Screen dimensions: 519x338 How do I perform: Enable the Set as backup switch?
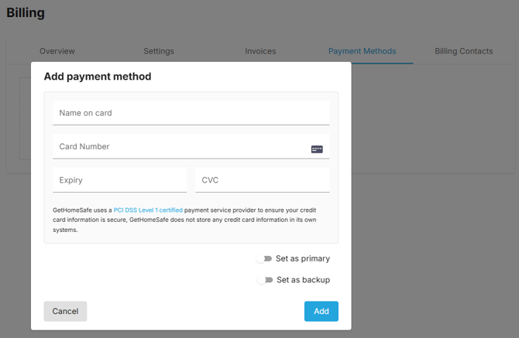[x=265, y=280]
